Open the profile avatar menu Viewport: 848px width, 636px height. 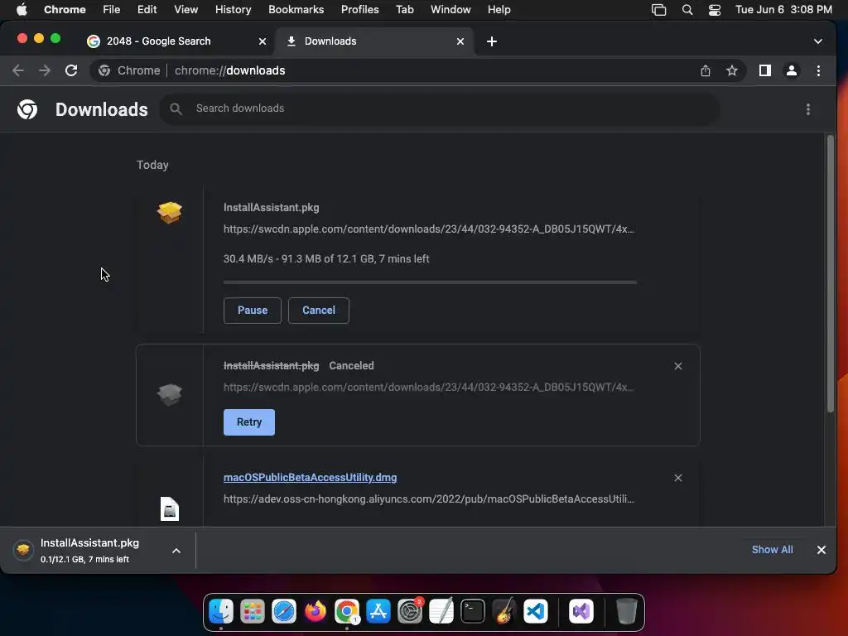(791, 70)
